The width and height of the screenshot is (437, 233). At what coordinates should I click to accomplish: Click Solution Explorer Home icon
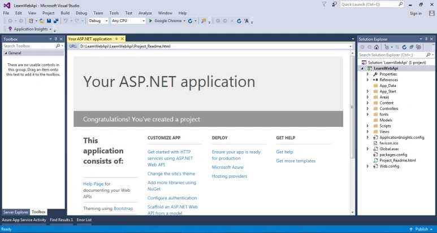377,47
